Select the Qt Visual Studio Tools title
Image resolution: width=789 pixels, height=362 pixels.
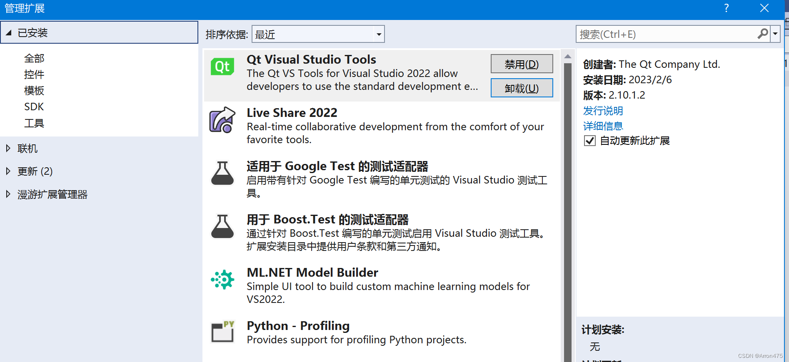312,60
